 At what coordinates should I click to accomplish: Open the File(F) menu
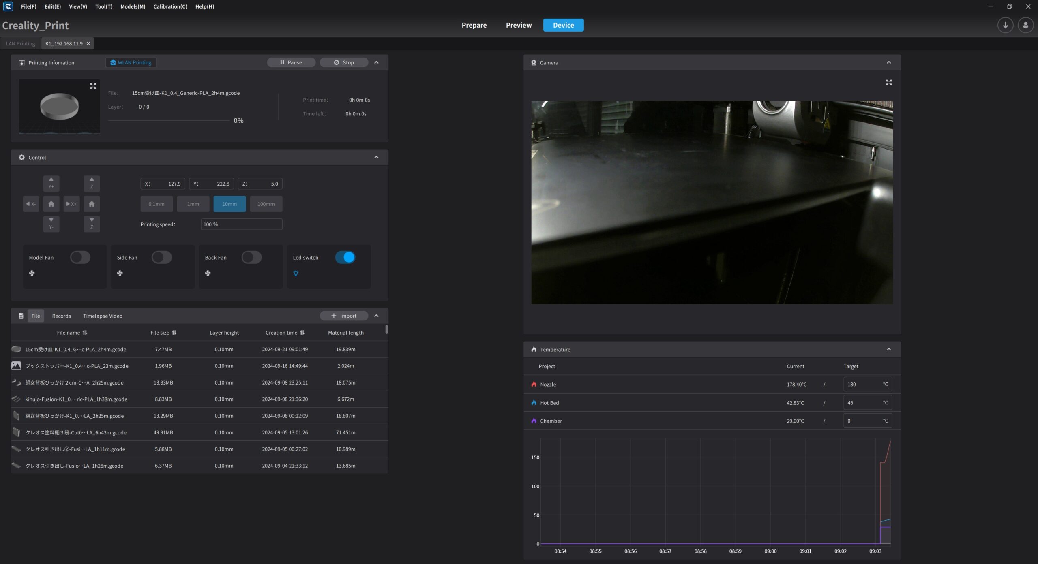tap(28, 6)
